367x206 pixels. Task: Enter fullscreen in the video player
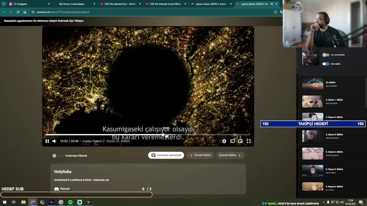pos(249,141)
